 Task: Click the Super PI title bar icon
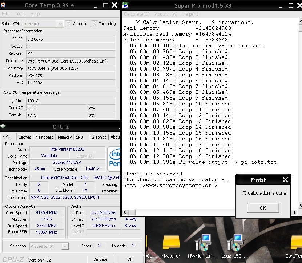[x=125, y=5]
